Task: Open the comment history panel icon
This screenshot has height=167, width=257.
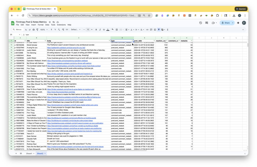Action: point(207,23)
